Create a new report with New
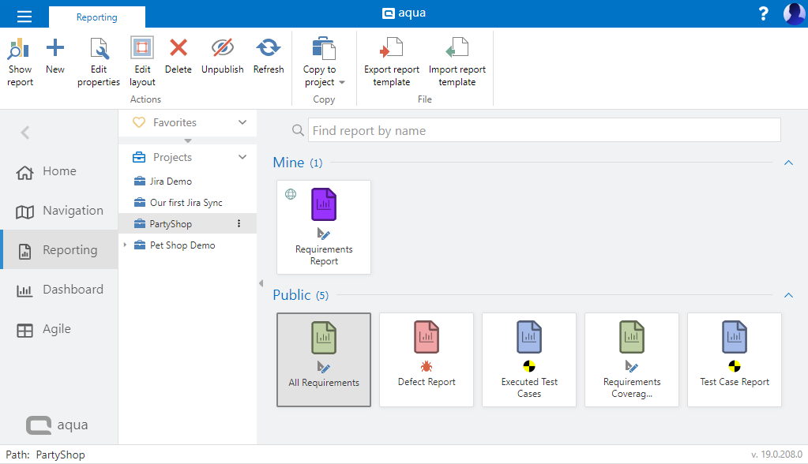This screenshot has width=808, height=464. coord(55,49)
